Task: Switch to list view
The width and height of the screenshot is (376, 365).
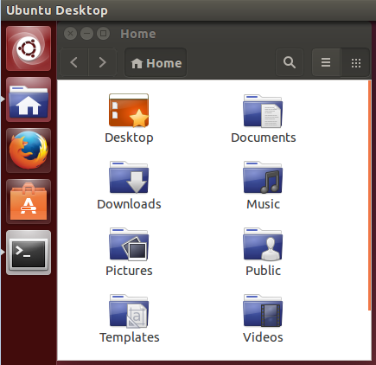Action: pyautogui.click(x=326, y=62)
